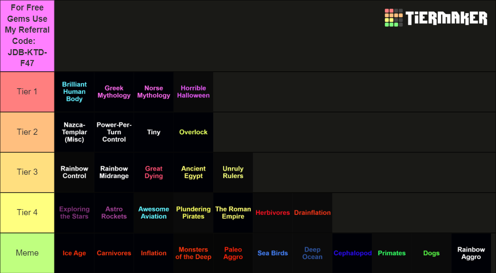Click the Rainbow Midrange entry
The width and height of the screenshot is (496, 273).
(x=114, y=172)
